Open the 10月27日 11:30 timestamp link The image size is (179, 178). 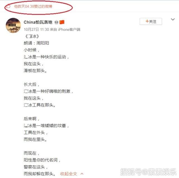click(x=36, y=29)
